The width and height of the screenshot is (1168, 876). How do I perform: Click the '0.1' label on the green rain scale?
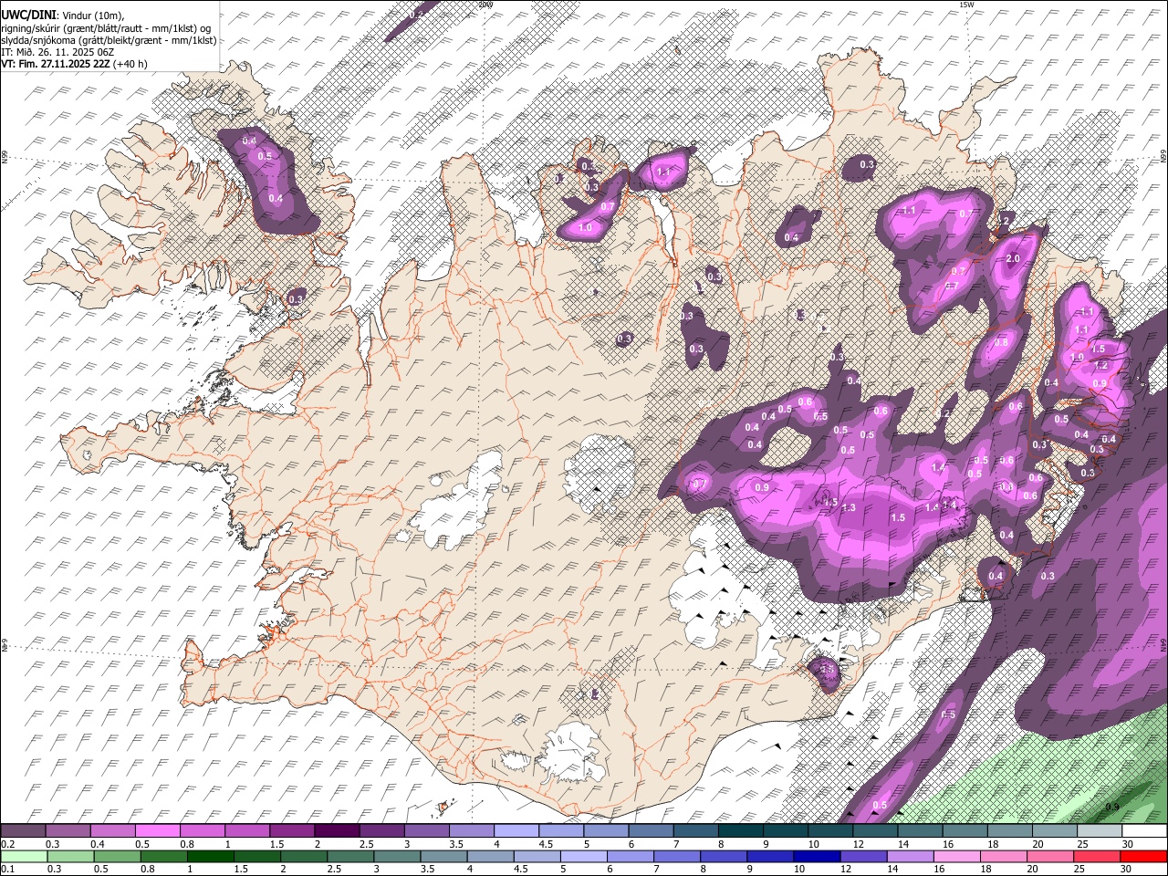(x=8, y=869)
